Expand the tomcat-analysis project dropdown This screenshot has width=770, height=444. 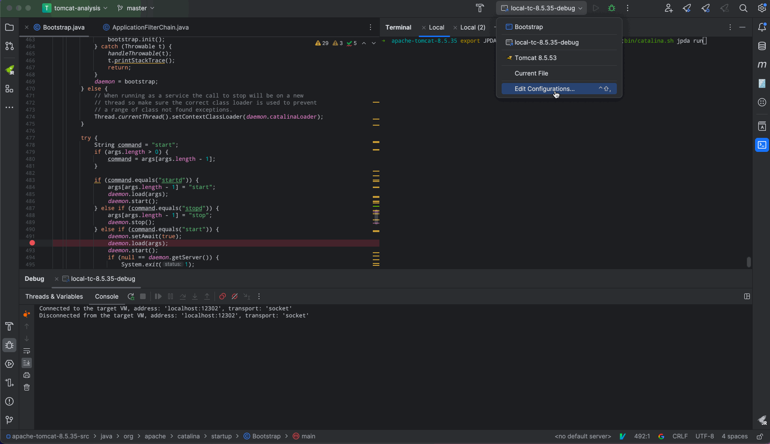pyautogui.click(x=76, y=8)
